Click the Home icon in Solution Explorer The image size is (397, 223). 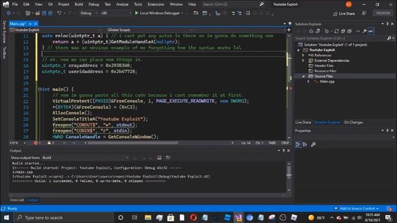311,31
